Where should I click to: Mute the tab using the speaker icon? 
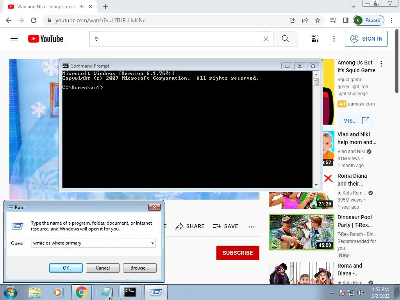(x=82, y=7)
